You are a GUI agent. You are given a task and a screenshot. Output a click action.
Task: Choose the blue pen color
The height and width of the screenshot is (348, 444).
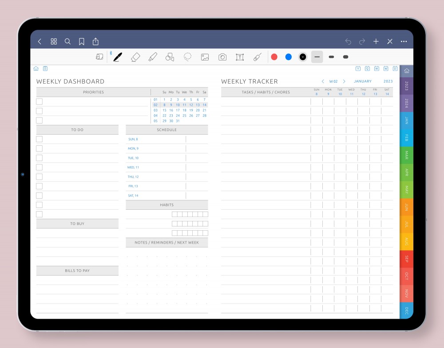click(289, 57)
